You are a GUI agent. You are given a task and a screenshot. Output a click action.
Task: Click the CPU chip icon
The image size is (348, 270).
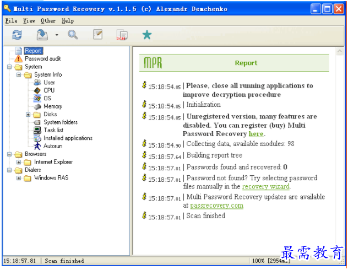(37, 90)
